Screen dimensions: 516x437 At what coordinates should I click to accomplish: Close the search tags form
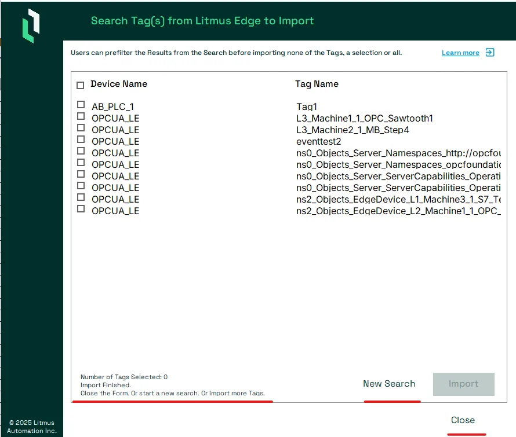463,420
